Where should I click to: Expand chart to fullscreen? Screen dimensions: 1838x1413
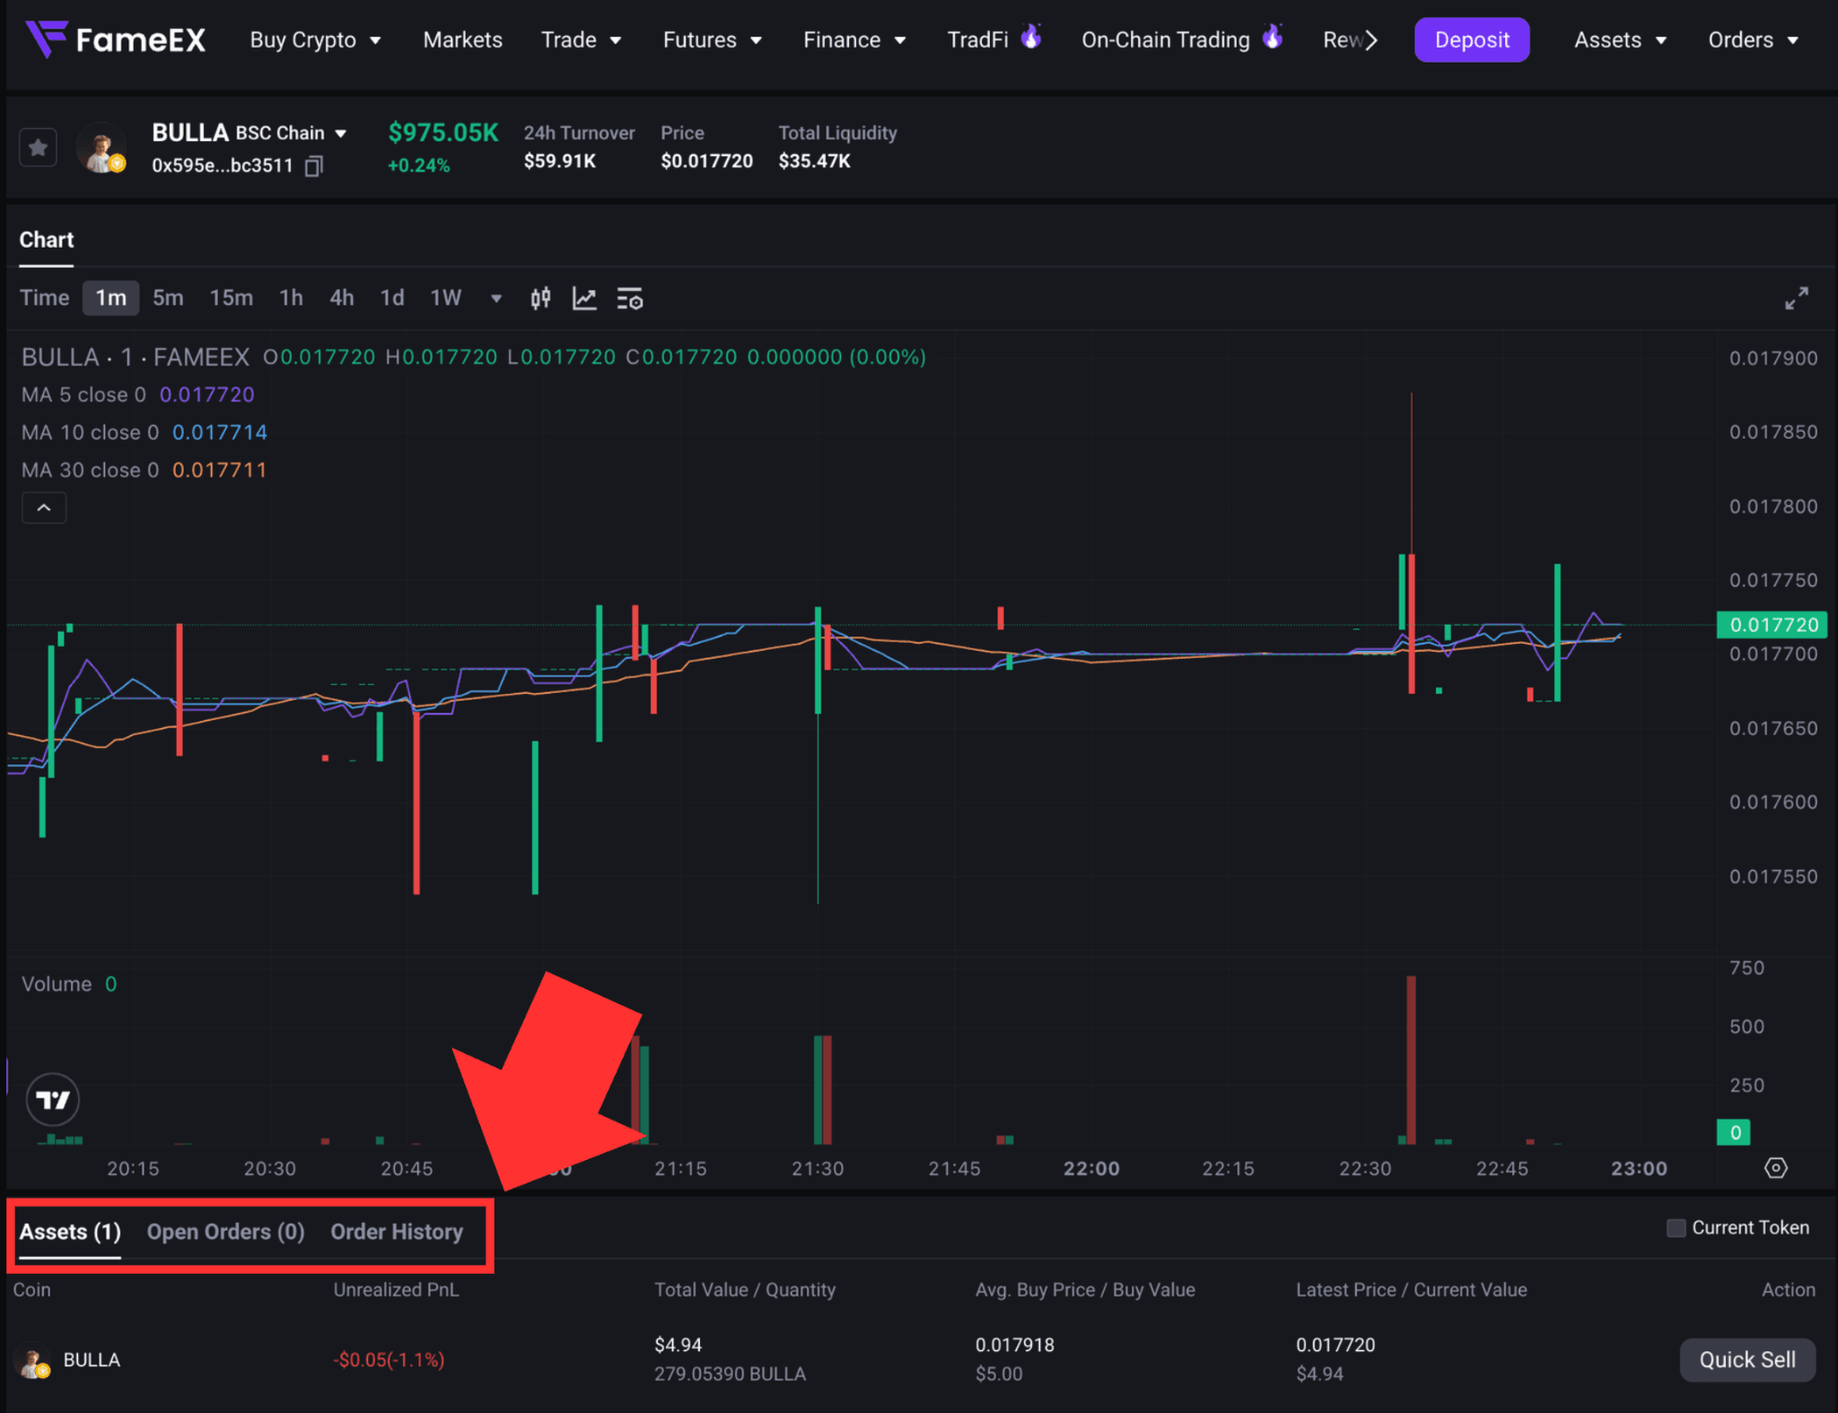pyautogui.click(x=1796, y=298)
